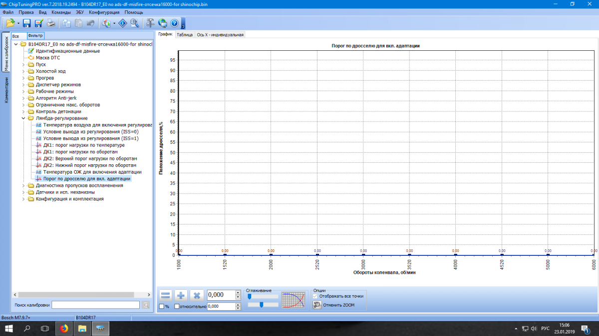The height and width of the screenshot is (336, 599).
Task: Open a firmware file via the folder icon
Action: [x=10, y=23]
